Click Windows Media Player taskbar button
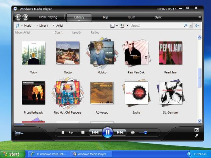Viewport: 211px width, 158px height. [x=91, y=154]
